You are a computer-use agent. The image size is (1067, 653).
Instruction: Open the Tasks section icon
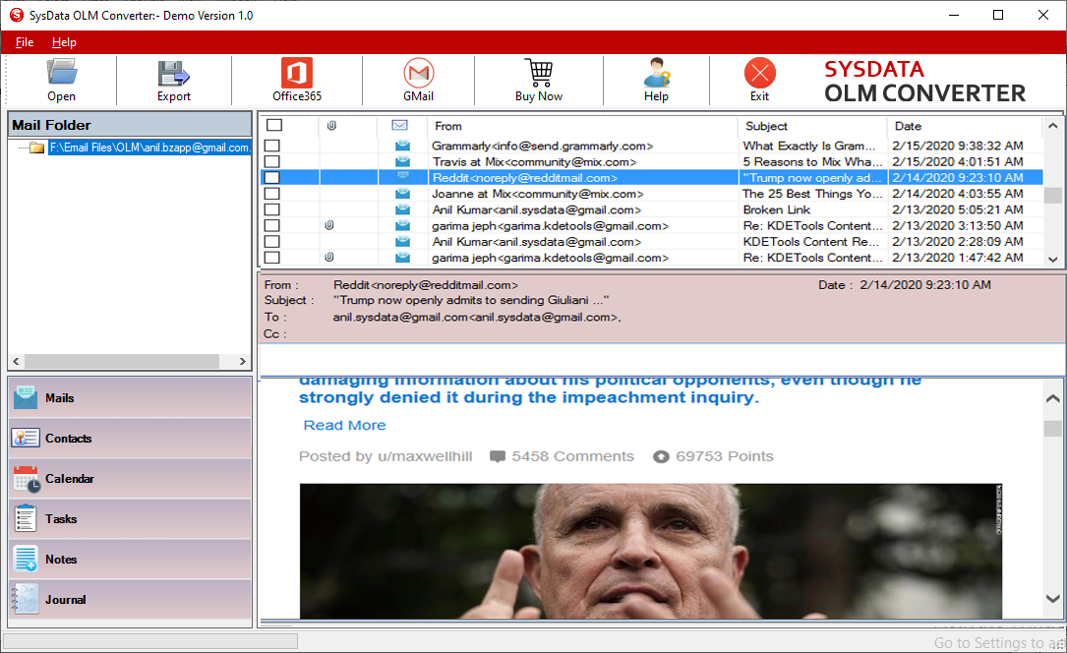26,518
